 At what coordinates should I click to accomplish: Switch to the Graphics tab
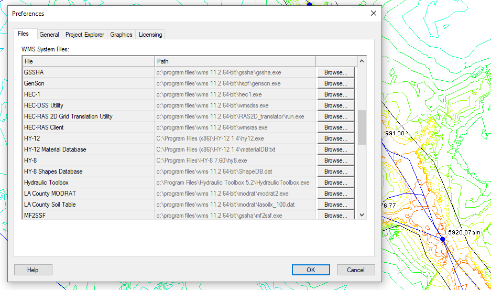point(121,35)
